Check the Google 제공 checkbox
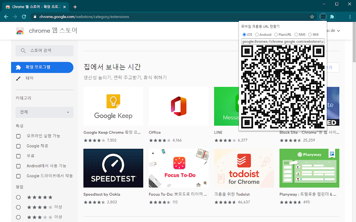356x222 pixels. [x=18, y=146]
